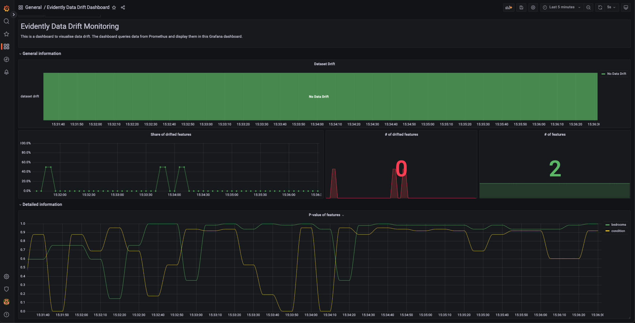Image resolution: width=635 pixels, height=323 pixels.
Task: Toggle No Data Drift legend series
Action: tap(616, 74)
